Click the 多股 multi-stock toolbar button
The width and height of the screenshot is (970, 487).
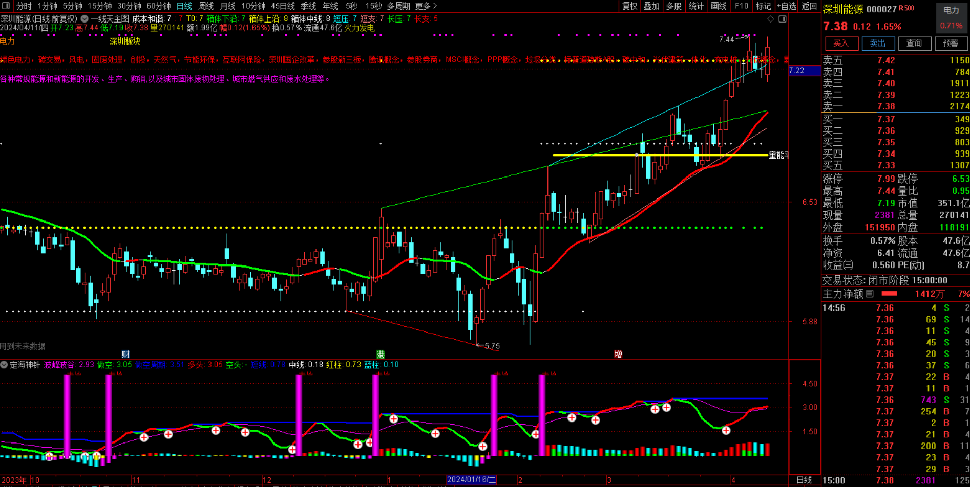pyautogui.click(x=673, y=6)
